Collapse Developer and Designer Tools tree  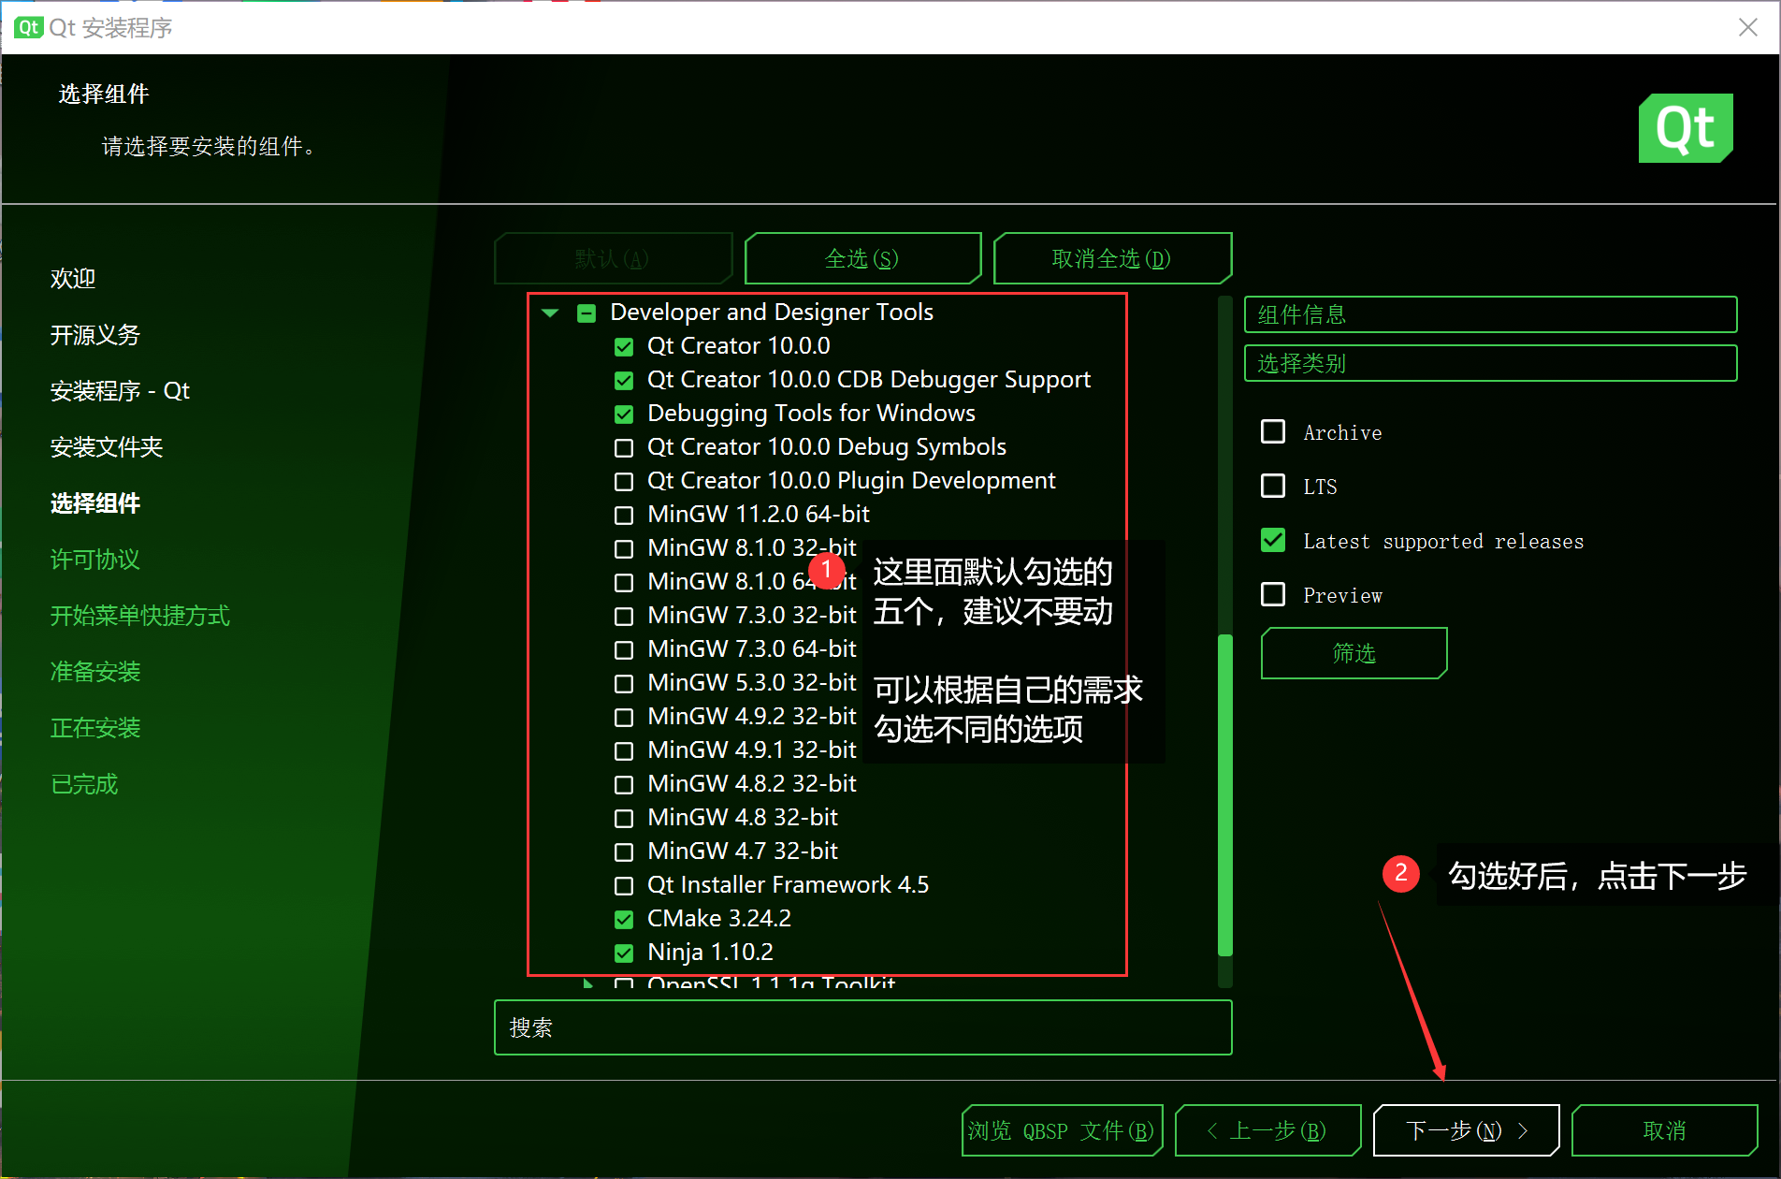550,313
